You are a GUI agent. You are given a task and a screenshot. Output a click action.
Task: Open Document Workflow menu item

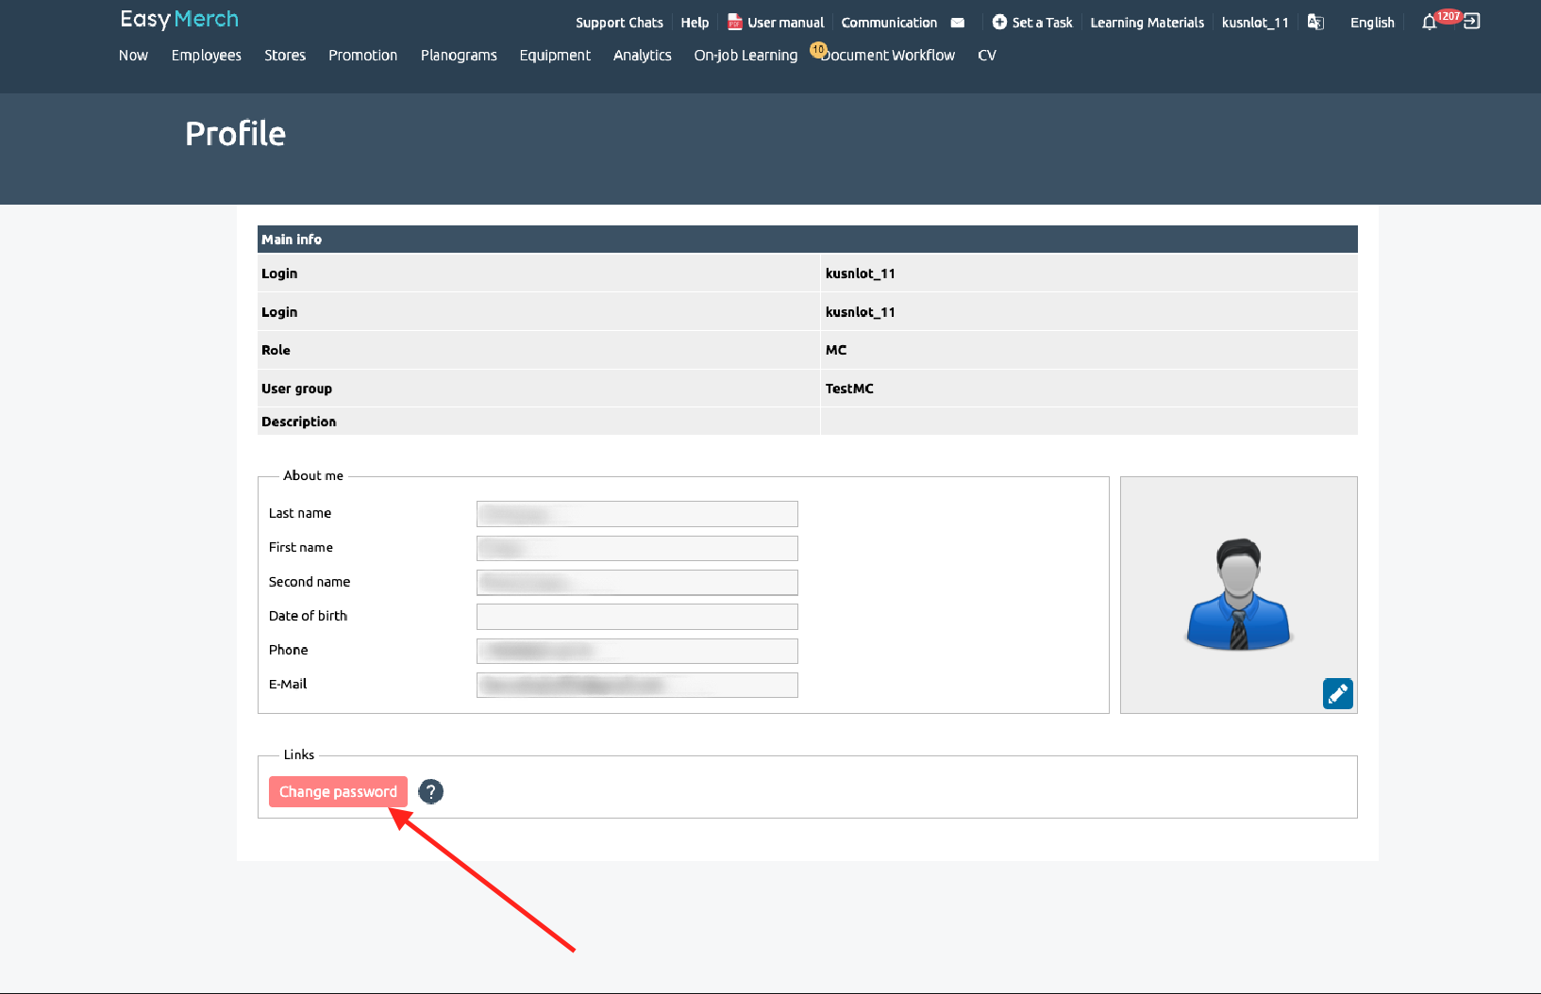[x=889, y=56]
